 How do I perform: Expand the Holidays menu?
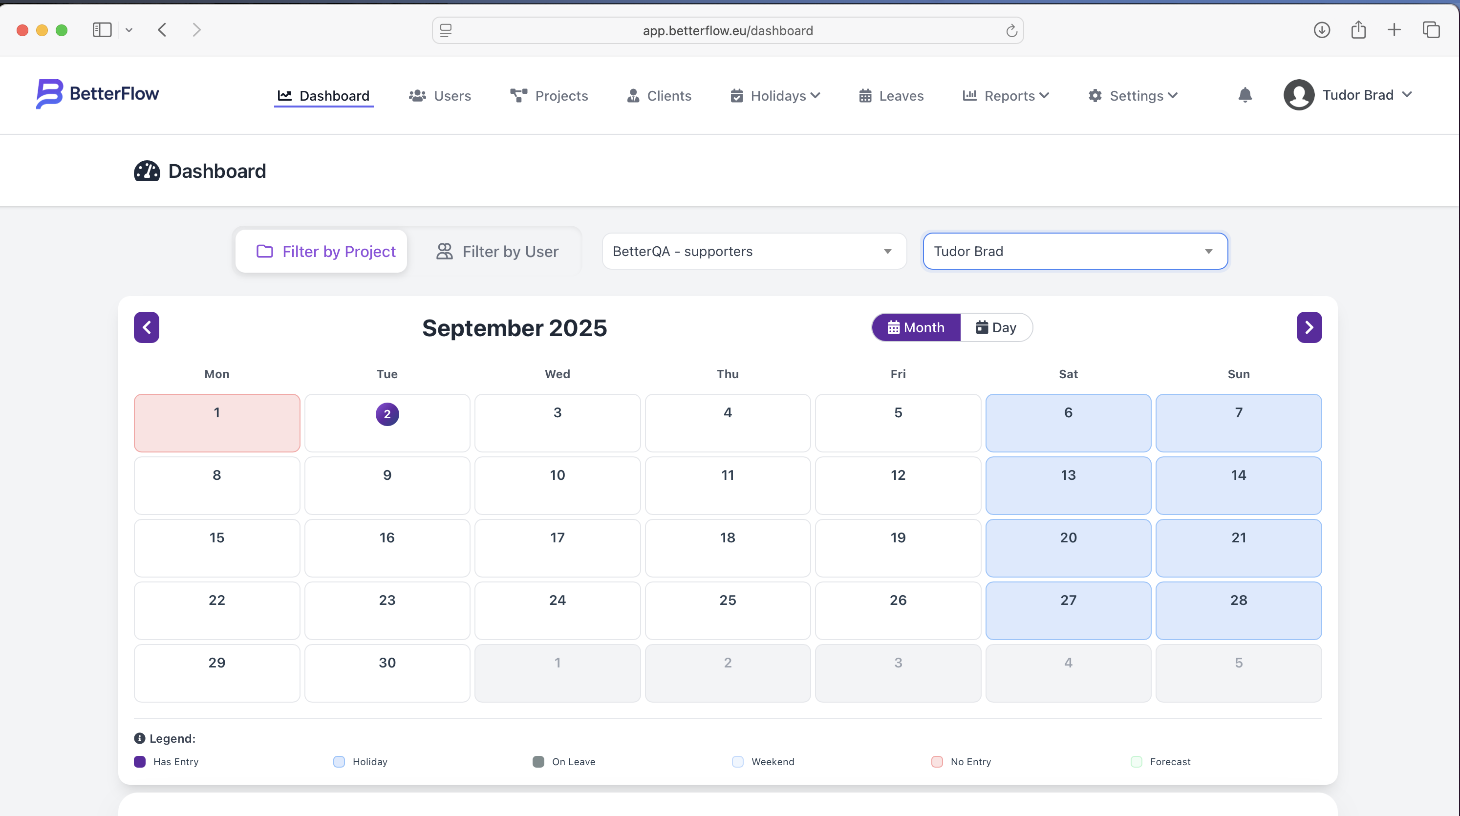[x=775, y=96]
